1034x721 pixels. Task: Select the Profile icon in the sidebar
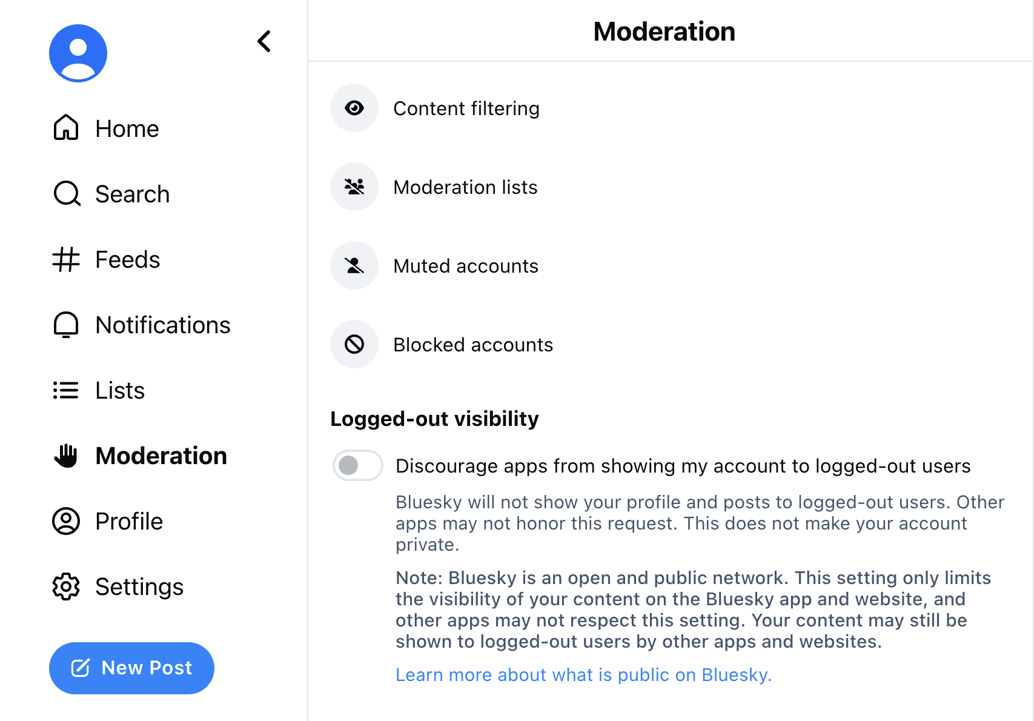66,521
